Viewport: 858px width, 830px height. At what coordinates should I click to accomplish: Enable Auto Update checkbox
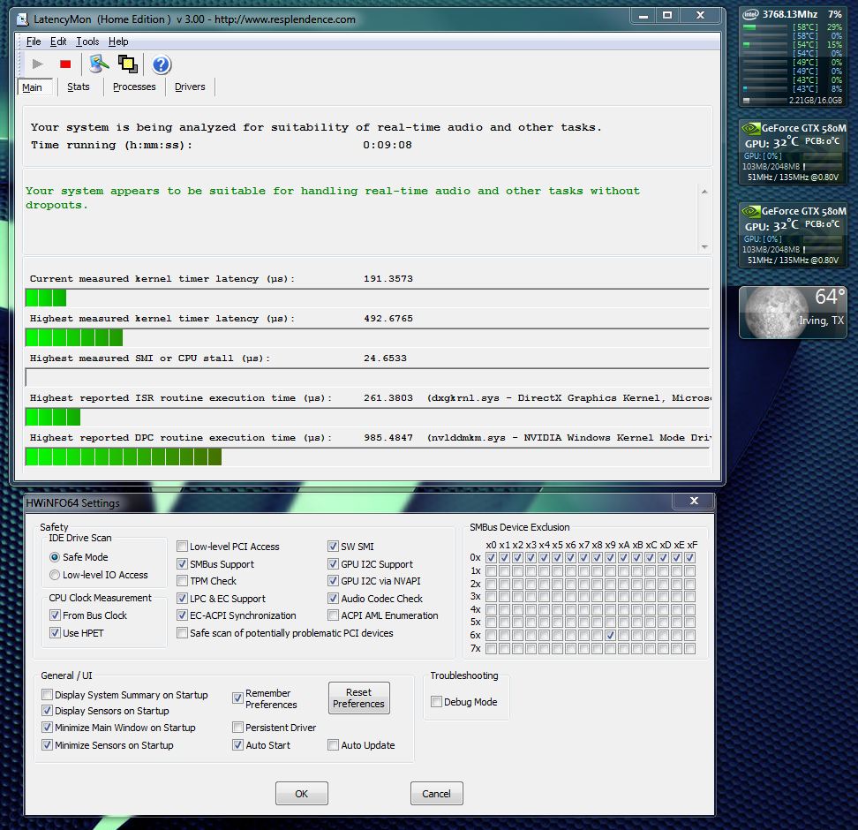tap(333, 745)
